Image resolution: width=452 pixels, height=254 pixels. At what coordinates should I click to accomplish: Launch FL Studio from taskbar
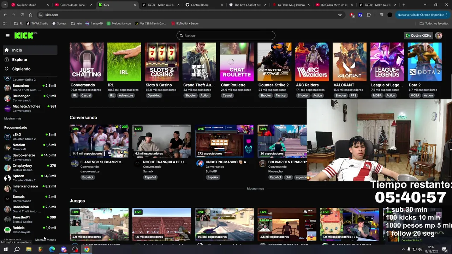point(40,249)
